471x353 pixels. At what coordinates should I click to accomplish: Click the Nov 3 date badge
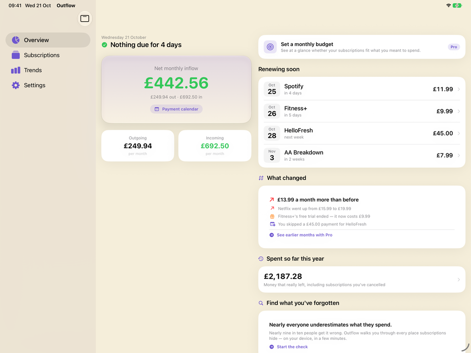(x=272, y=155)
